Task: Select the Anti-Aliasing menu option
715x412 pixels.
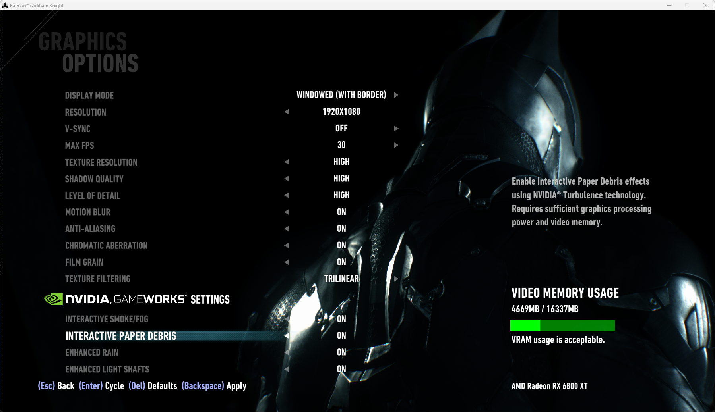Action: (x=90, y=229)
